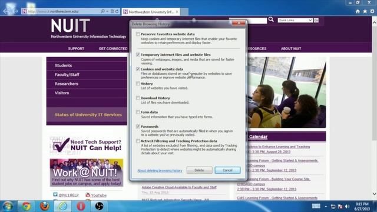This screenshot has height=212, width=377.
Task: Open the ABOUT NUIT menu
Action: point(291,48)
